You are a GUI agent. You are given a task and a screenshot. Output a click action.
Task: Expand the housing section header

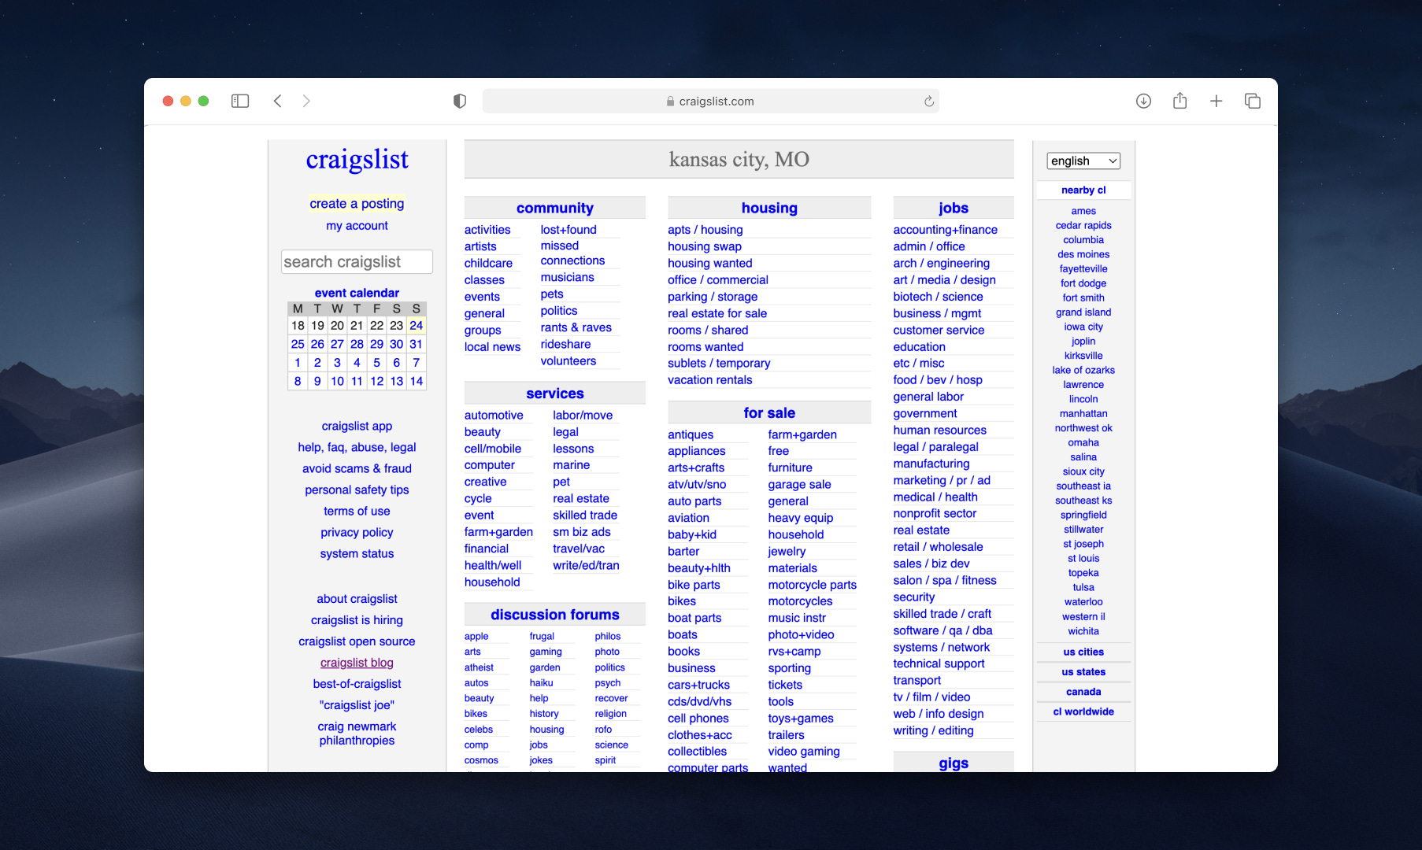[769, 208]
